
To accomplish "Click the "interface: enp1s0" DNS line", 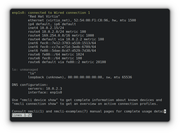I will coord(45,92).
